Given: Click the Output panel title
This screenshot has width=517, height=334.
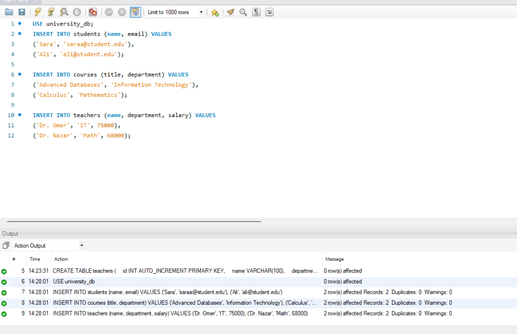Looking at the screenshot, I should click(10, 233).
